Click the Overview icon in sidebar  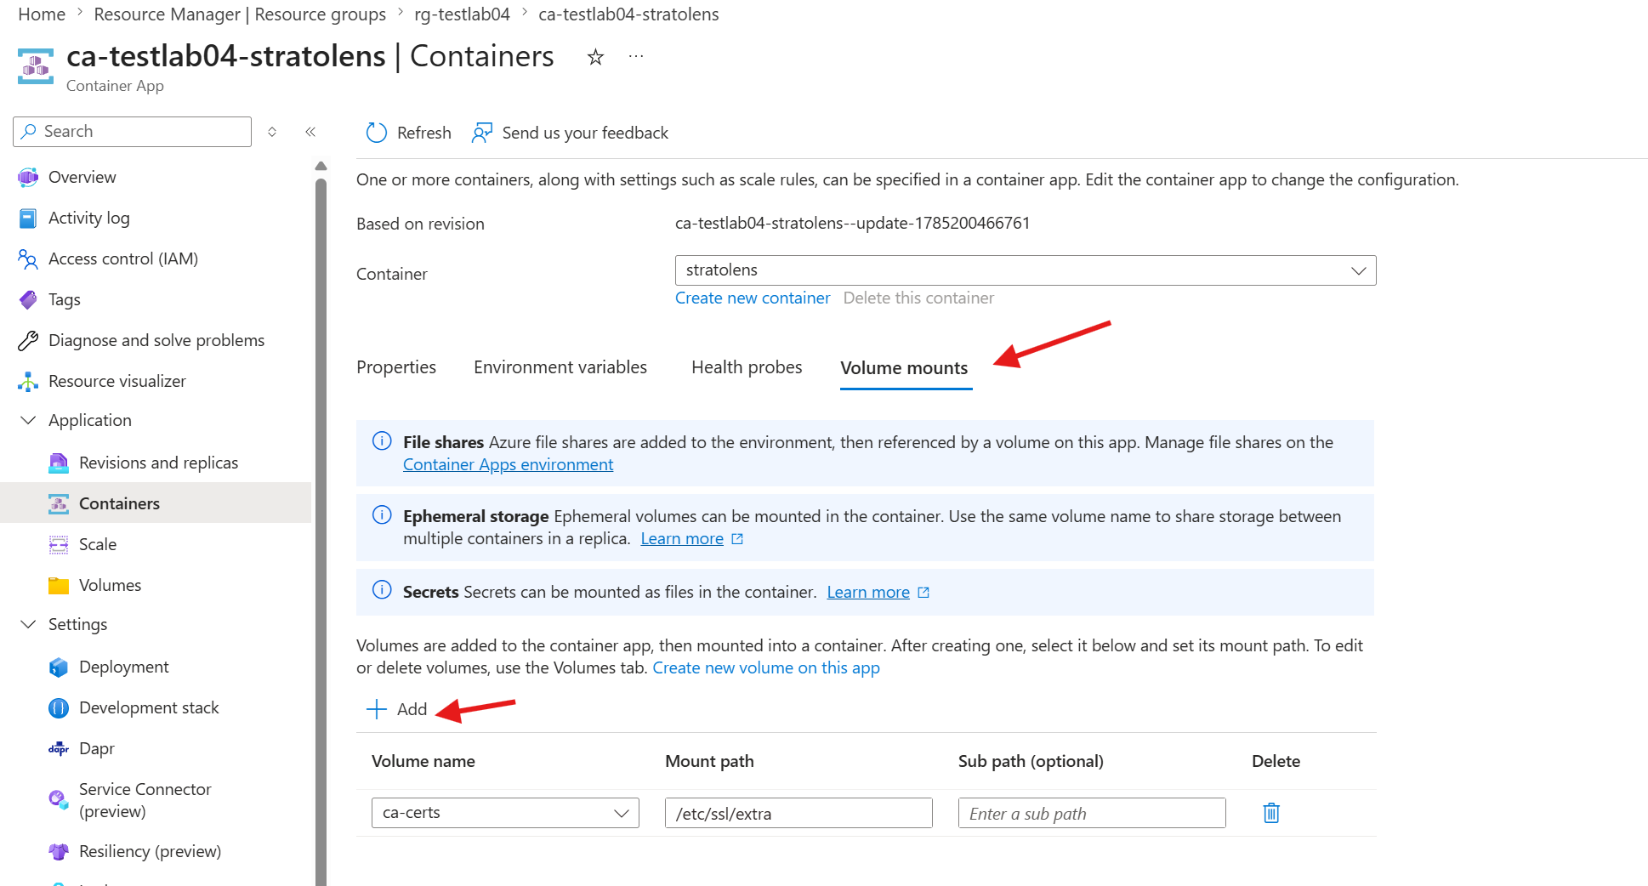pyautogui.click(x=28, y=177)
